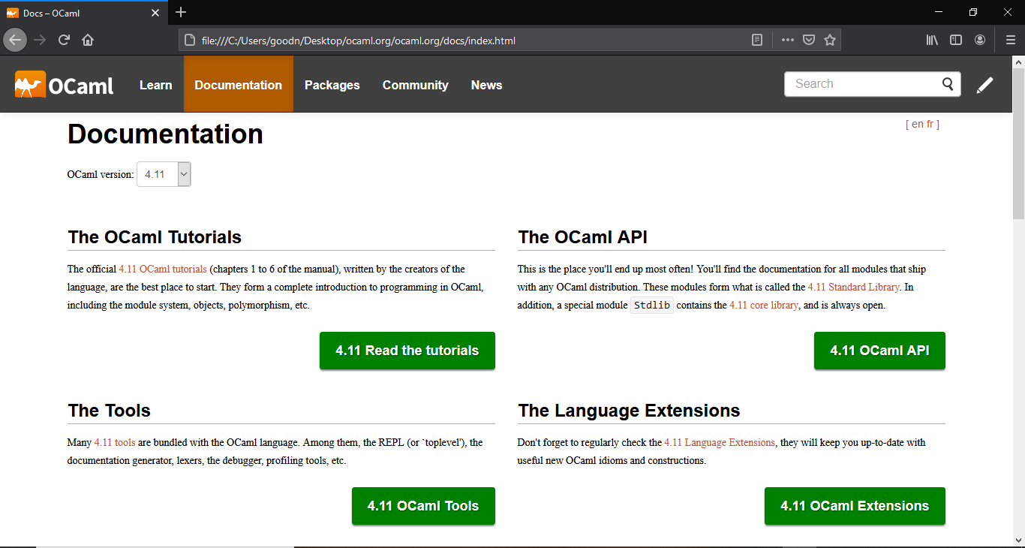Image resolution: width=1025 pixels, height=548 pixels.
Task: Click the browser address bar URL
Action: pyautogui.click(x=359, y=41)
